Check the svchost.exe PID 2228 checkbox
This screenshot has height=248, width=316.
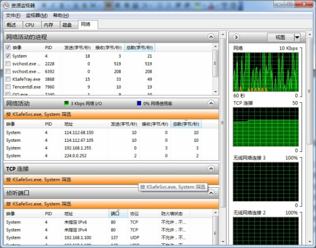point(8,64)
